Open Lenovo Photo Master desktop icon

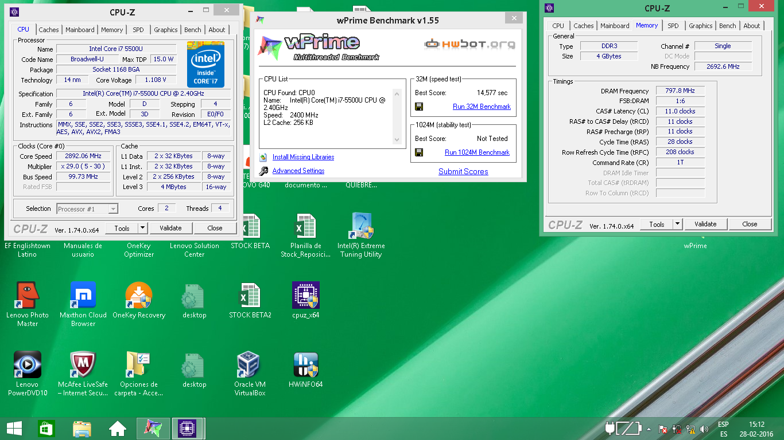click(28, 296)
